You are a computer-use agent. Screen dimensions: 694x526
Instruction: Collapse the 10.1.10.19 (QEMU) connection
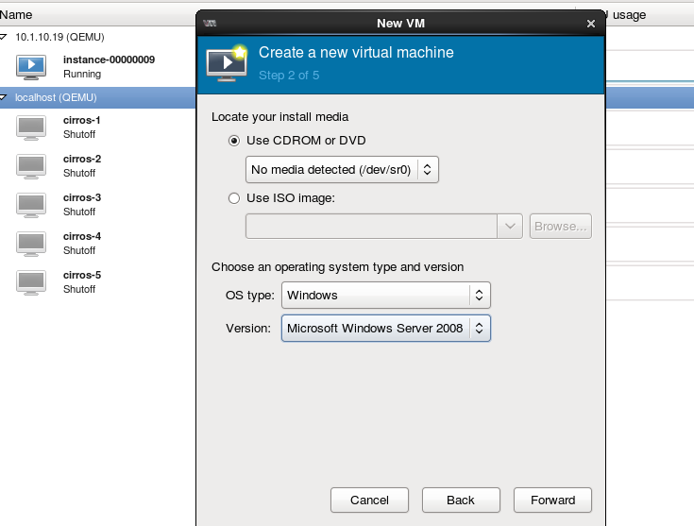pyautogui.click(x=7, y=37)
